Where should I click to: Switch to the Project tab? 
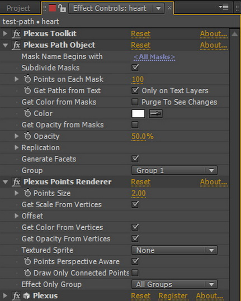point(18,8)
